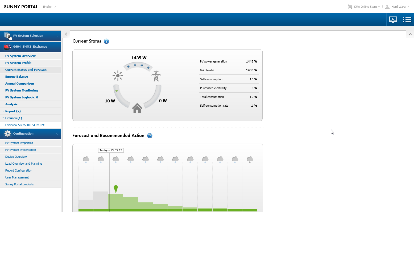Collapse the content panel with the left chevron

66,34
